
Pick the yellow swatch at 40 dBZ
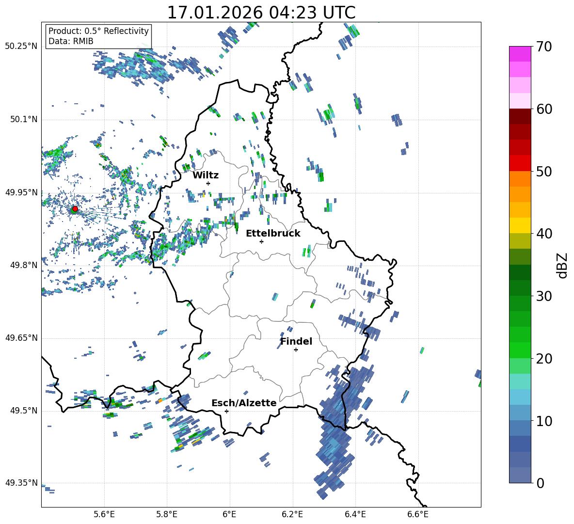click(520, 225)
